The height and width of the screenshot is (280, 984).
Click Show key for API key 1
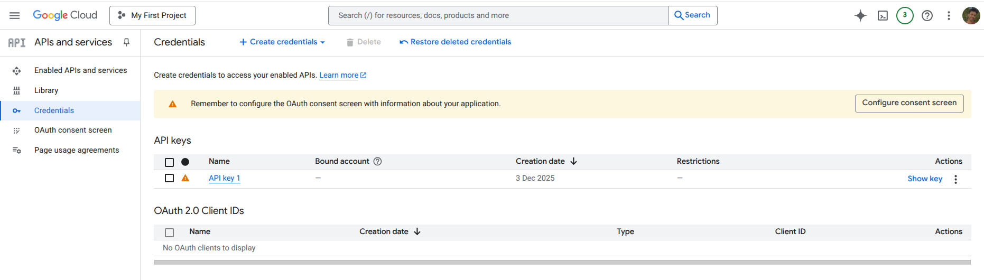click(925, 179)
